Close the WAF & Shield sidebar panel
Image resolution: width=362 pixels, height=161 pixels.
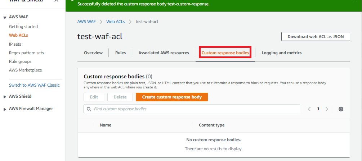point(56,1)
